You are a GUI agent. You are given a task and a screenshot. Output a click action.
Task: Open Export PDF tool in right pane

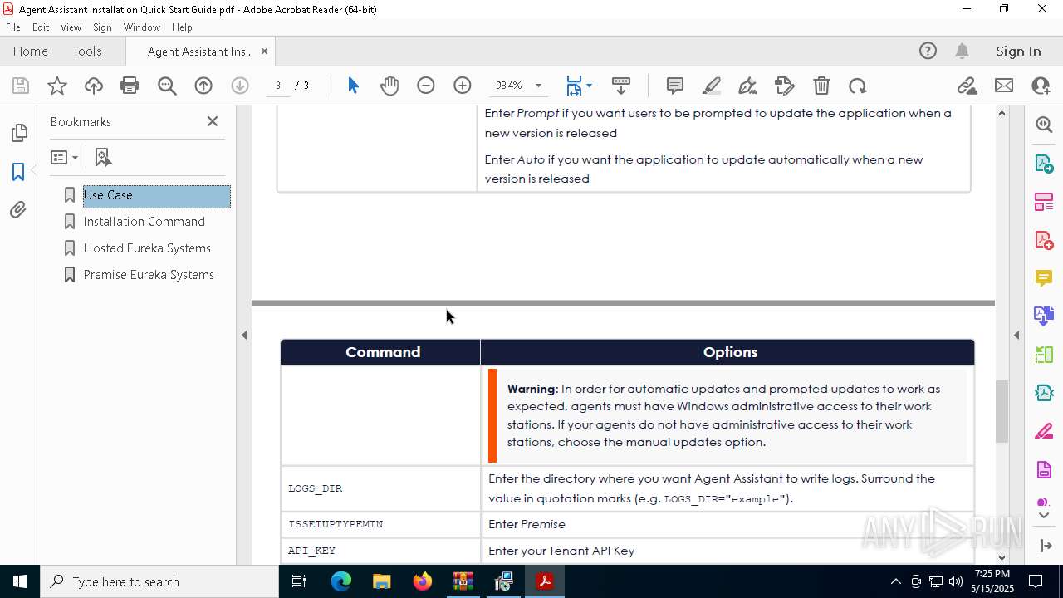pyautogui.click(x=1044, y=163)
